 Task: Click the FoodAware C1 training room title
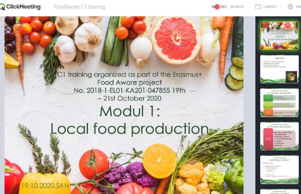coord(79,7)
